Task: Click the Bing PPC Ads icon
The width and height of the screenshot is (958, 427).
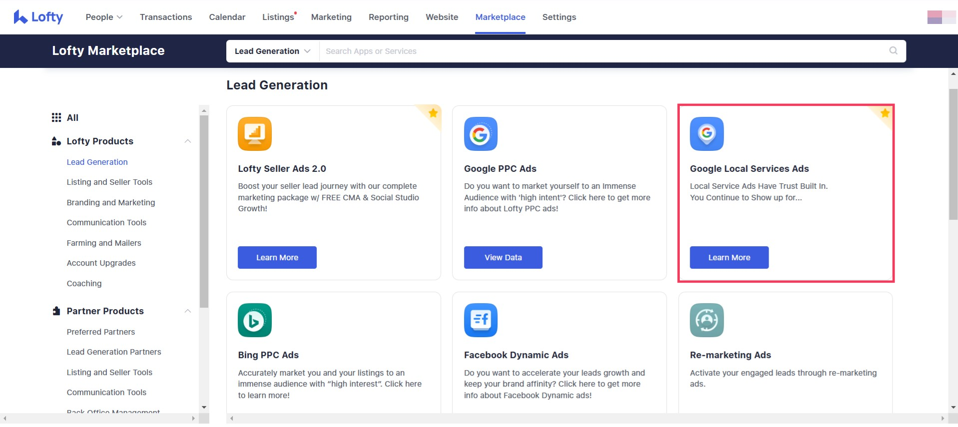Action: tap(255, 320)
